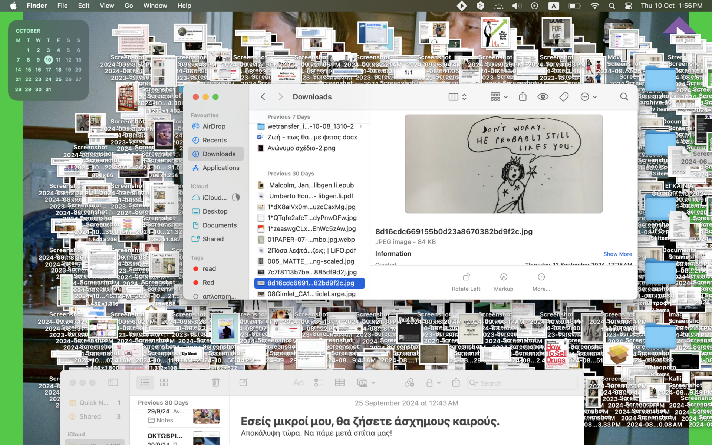Click the Wi-Fi icon in menu bar
The width and height of the screenshot is (712, 445).
tap(594, 6)
